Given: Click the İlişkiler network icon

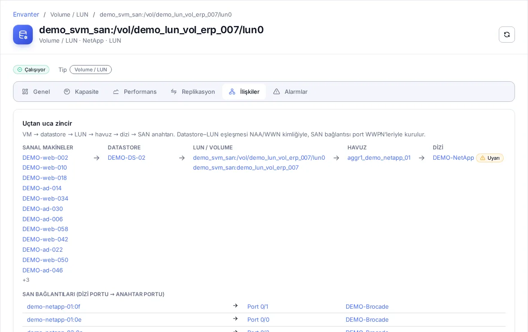Looking at the screenshot, I should 232,92.
